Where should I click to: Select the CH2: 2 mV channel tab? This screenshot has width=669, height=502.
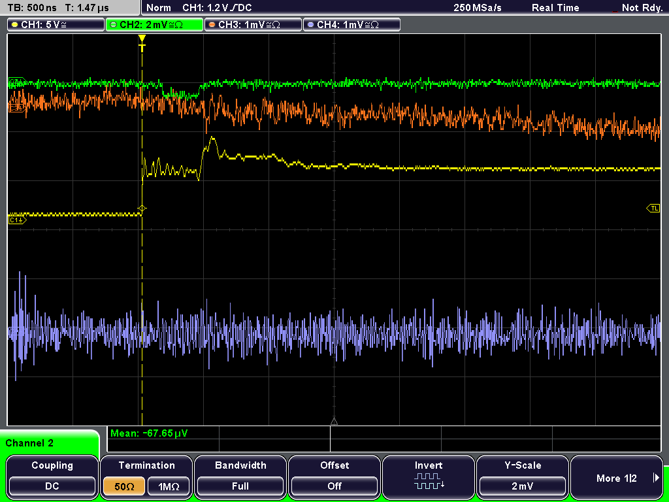click(x=154, y=25)
